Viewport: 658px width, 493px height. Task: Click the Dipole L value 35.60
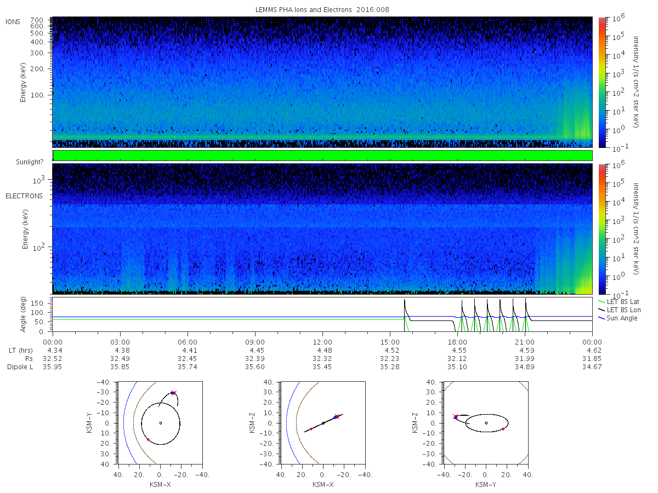point(255,367)
